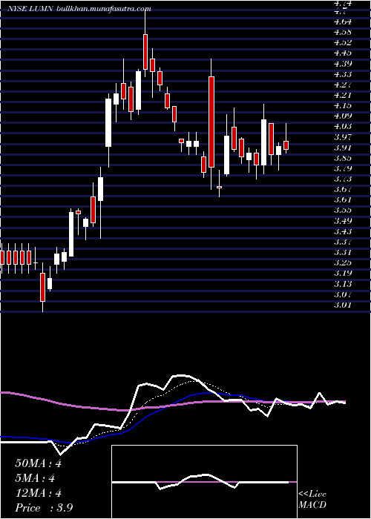Click the 5MA : 4 readout

[35, 478]
